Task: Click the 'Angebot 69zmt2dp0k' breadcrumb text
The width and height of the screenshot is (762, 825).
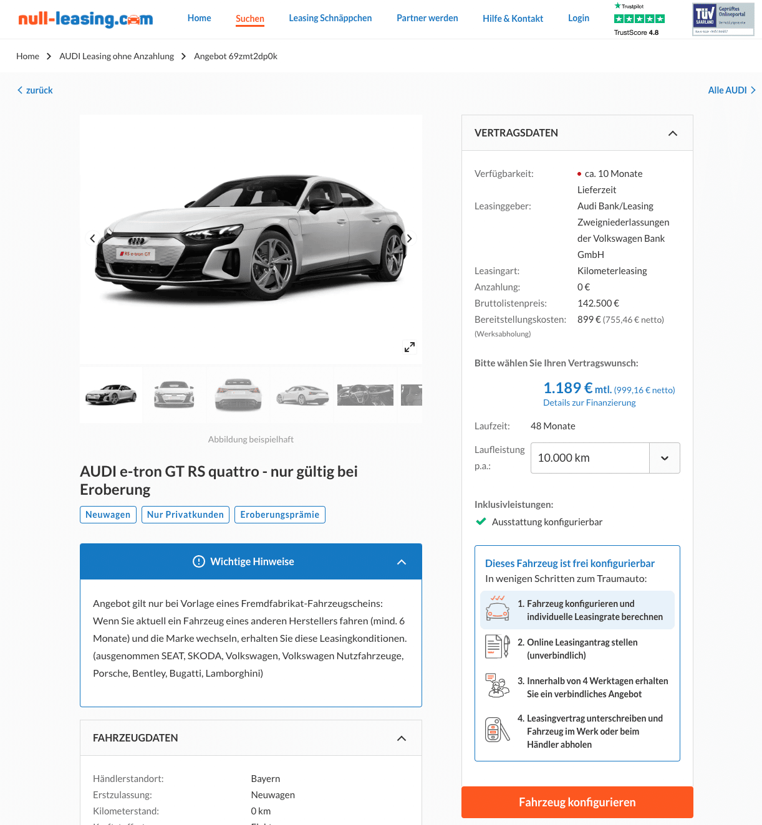Action: [236, 56]
